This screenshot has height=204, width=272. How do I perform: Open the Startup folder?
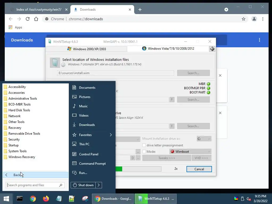tap(13, 145)
